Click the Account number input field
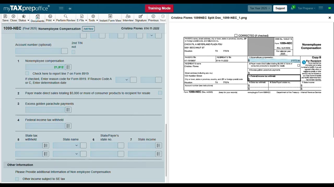This screenshot has height=187, width=334. tap(38, 51)
